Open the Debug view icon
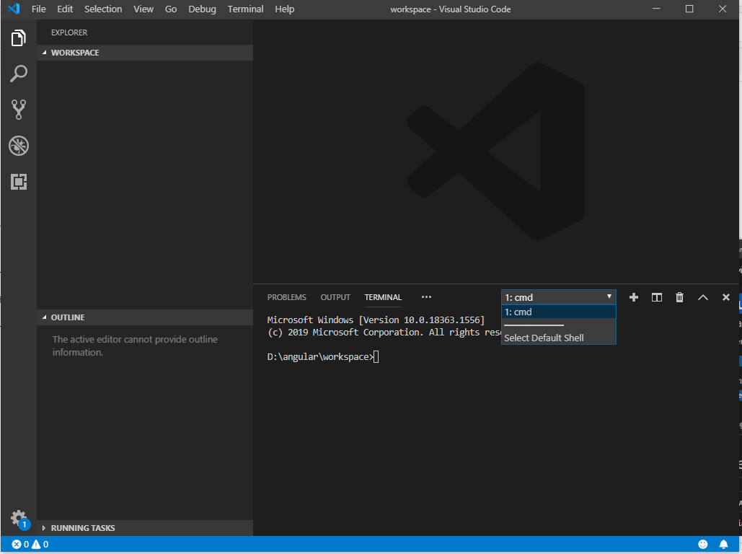 [19, 146]
